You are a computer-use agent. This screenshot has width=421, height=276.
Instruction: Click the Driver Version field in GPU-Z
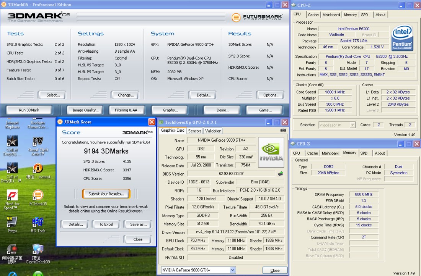[x=236, y=232]
